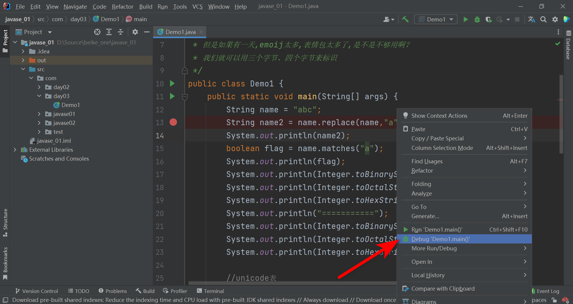Screen dimensions: 573x304
Task: Open the Structure tool window
Action: click(5, 223)
